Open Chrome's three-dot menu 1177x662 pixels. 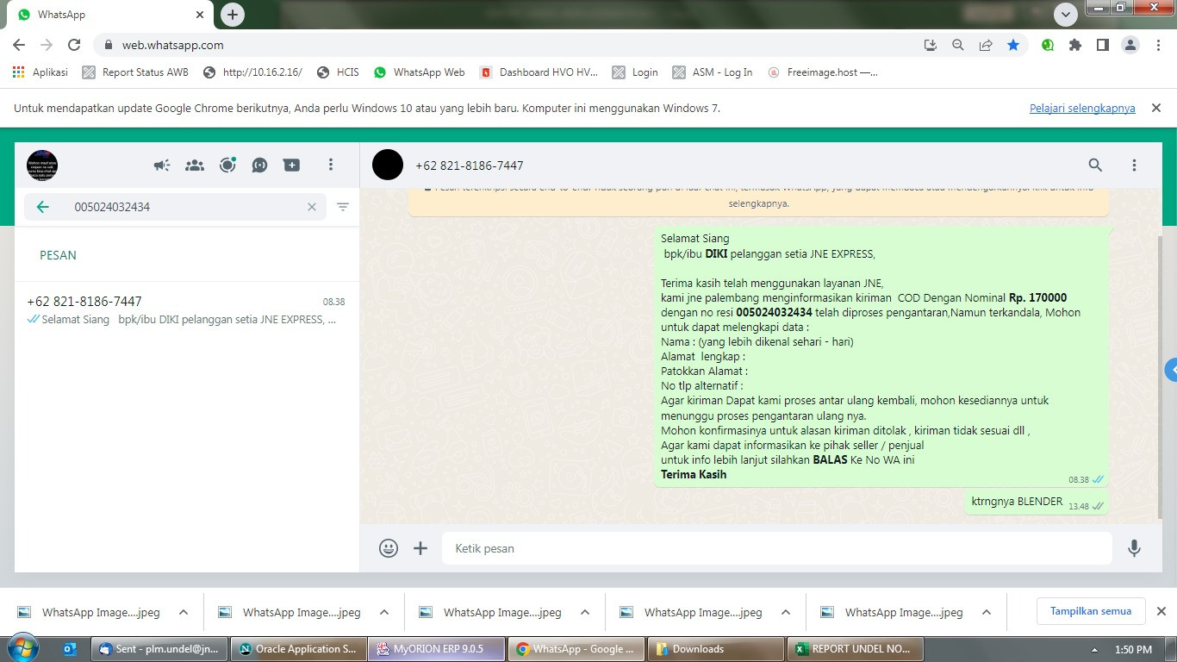point(1159,45)
